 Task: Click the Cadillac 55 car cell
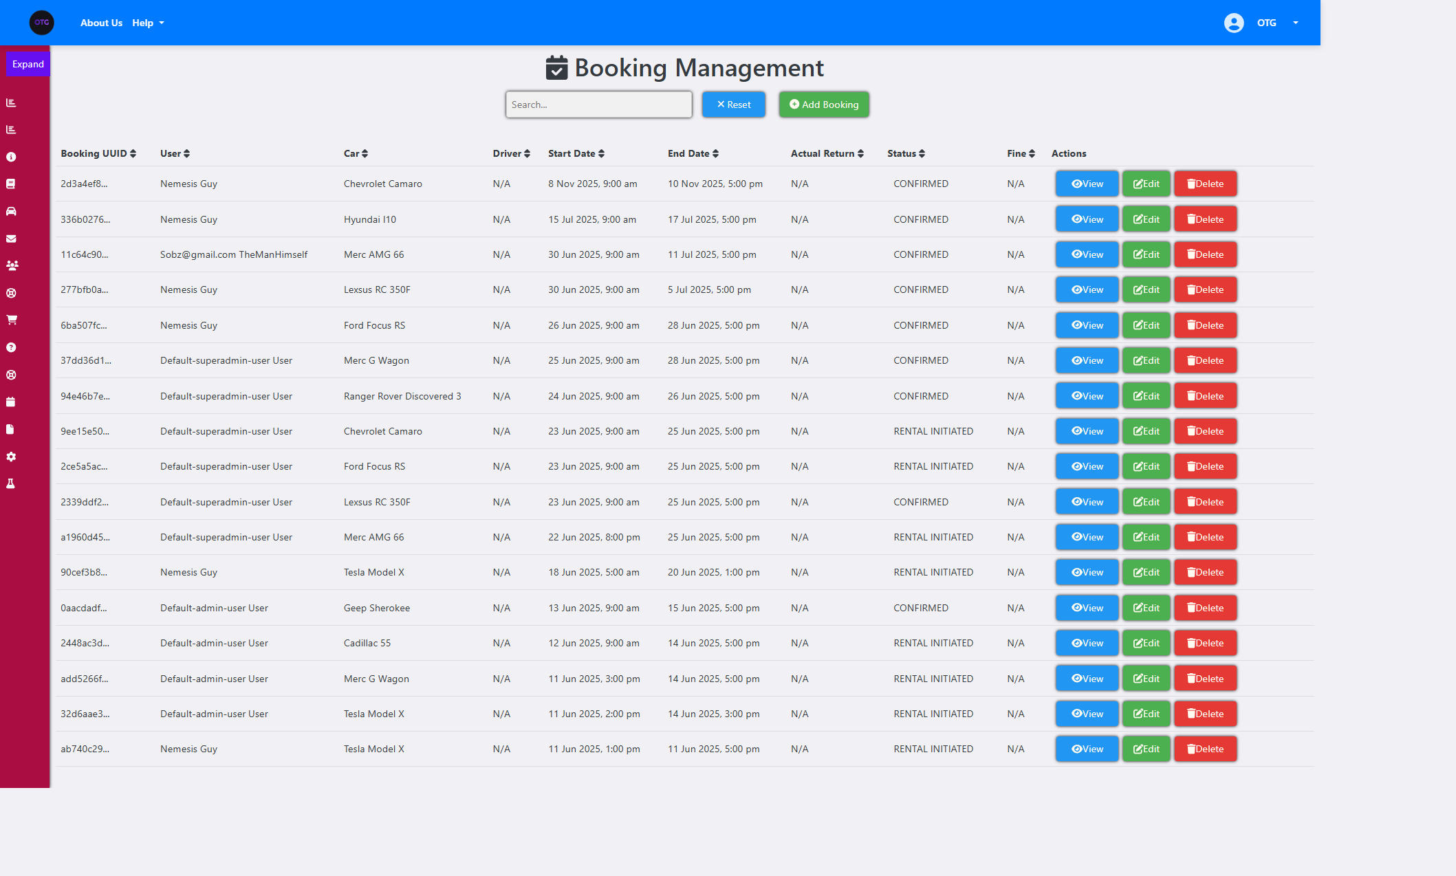[x=367, y=643]
